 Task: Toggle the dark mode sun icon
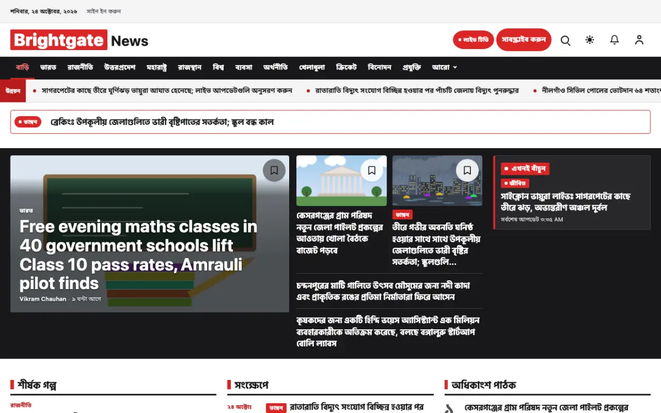590,40
